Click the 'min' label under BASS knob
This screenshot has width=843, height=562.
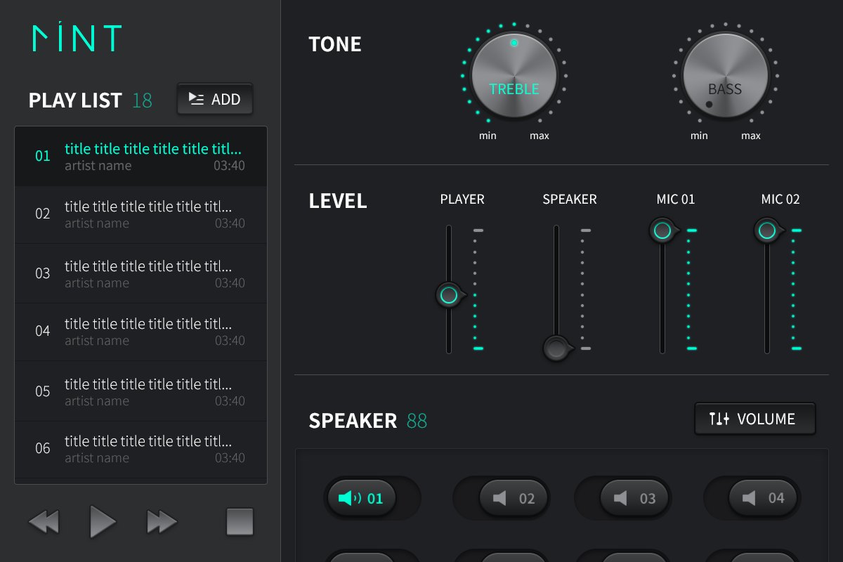(699, 136)
